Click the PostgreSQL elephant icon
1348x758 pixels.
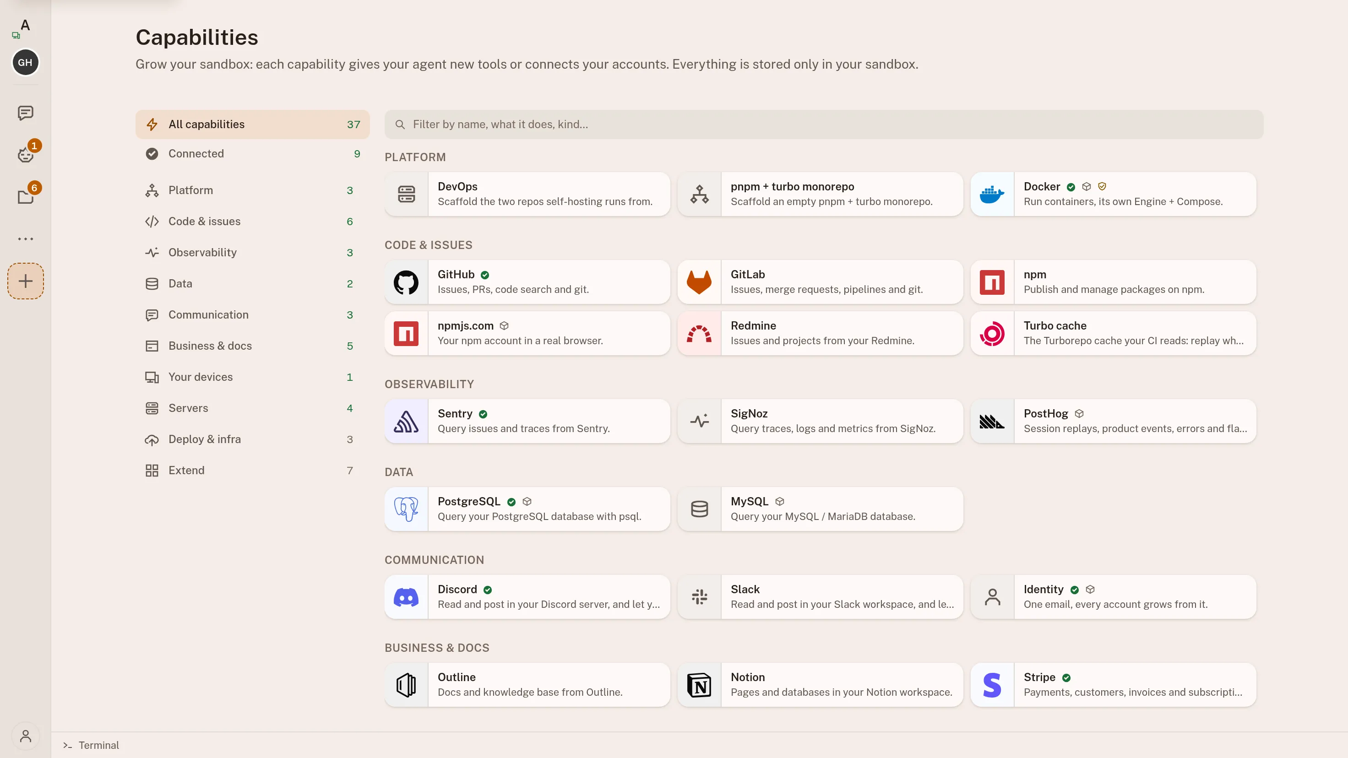click(x=406, y=509)
